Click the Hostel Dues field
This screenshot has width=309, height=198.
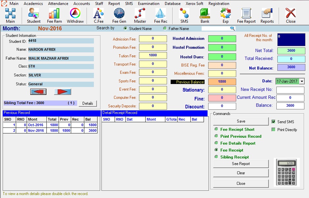(x=222, y=57)
